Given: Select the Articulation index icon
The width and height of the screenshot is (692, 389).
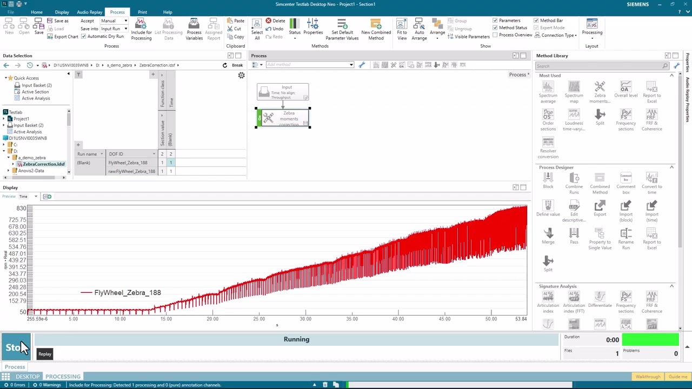Looking at the screenshot, I should pyautogui.click(x=548, y=303).
